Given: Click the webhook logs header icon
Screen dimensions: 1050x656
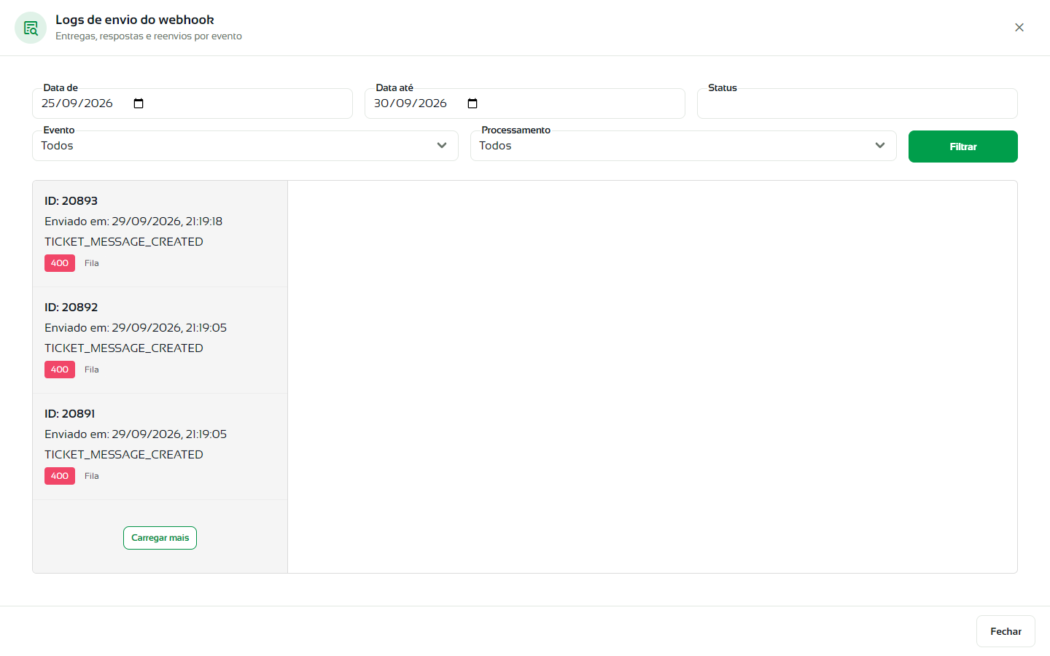Looking at the screenshot, I should (31, 28).
